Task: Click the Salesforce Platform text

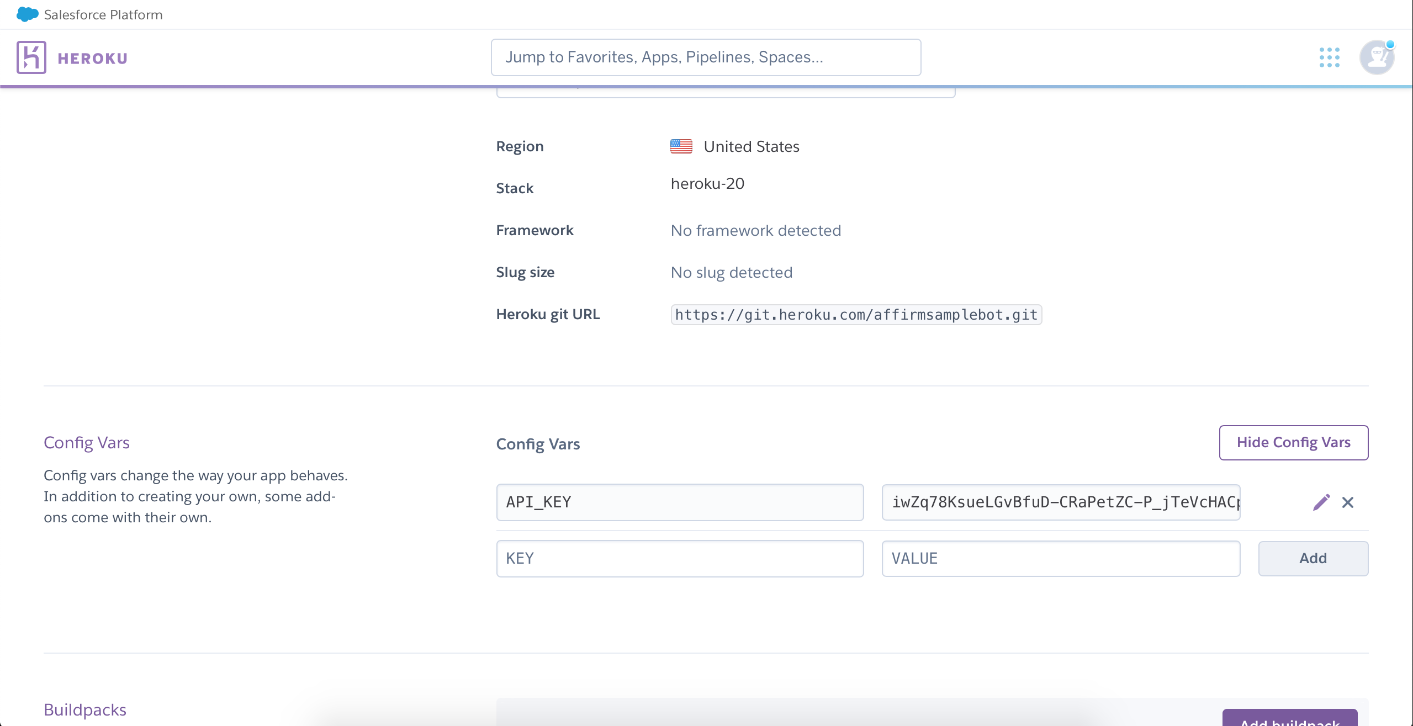Action: click(103, 15)
